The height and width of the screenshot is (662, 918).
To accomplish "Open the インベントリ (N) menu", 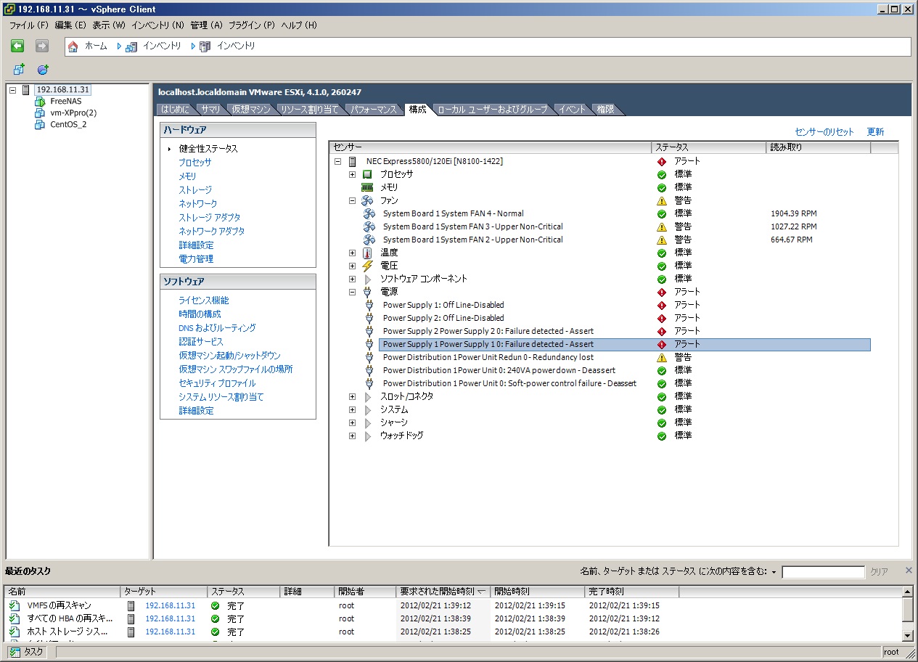I will pos(158,25).
